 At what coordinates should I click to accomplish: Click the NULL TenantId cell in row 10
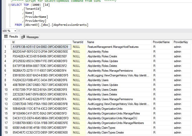76,90
